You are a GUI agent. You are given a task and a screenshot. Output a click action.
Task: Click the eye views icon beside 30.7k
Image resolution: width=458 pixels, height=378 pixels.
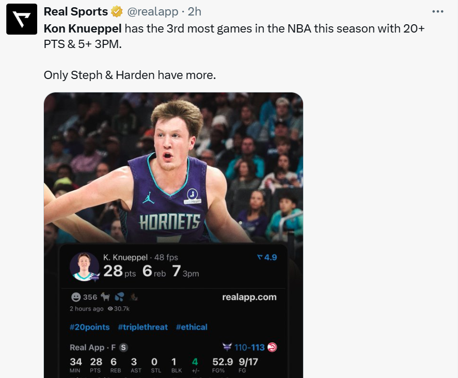coord(110,309)
